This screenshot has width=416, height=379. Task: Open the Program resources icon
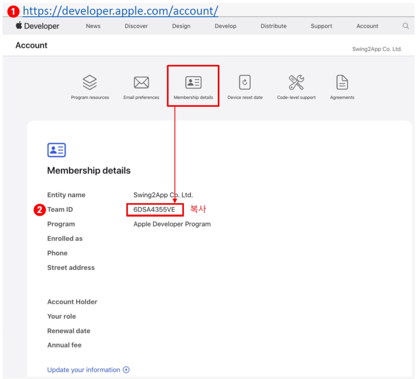(90, 82)
